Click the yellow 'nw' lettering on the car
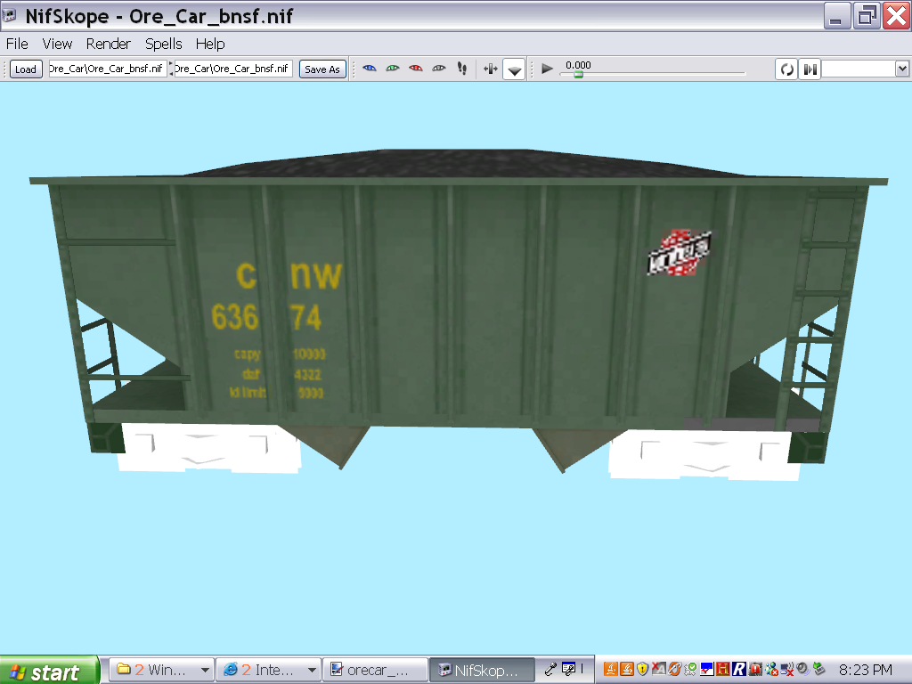Screen dimensions: 912x684 click(x=316, y=274)
